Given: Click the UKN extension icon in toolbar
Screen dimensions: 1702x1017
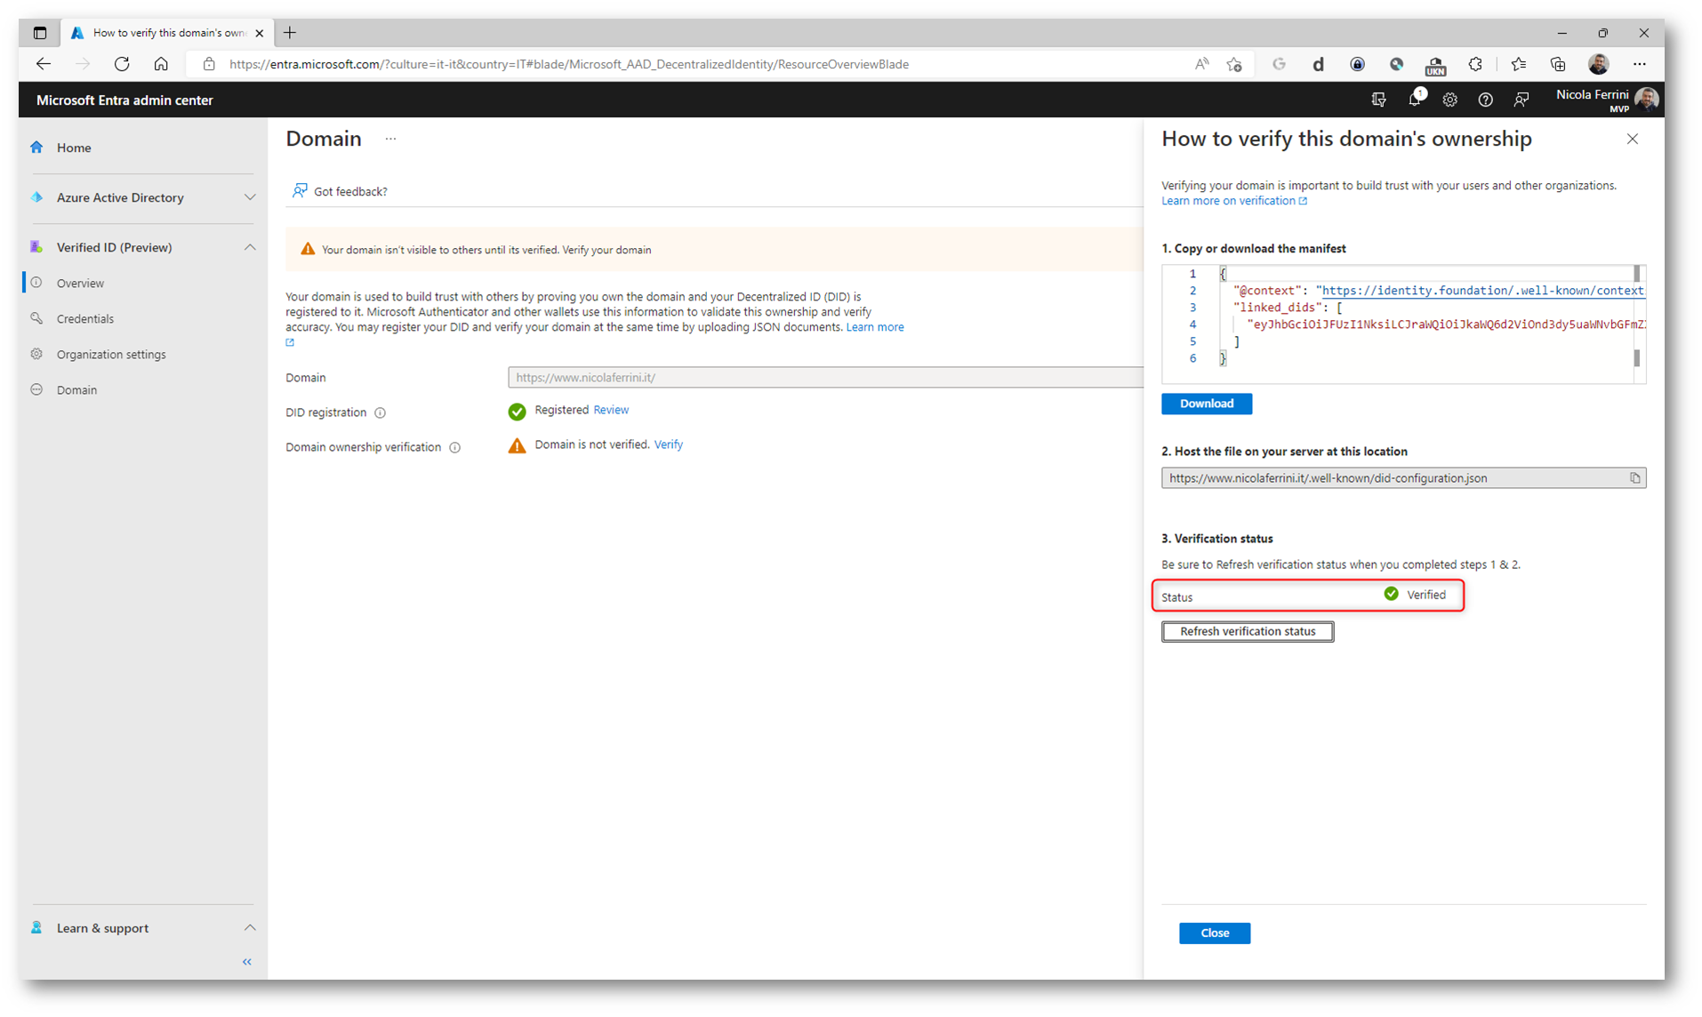Looking at the screenshot, I should pos(1435,65).
